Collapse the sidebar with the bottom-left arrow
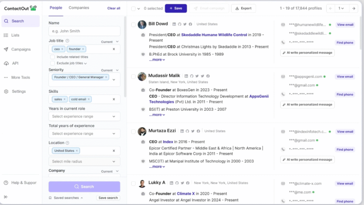Screen dimensions: 364x205 pos(6,197)
